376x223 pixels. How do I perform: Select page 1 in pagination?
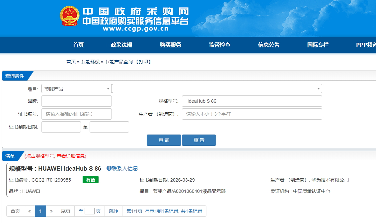coord(40,211)
